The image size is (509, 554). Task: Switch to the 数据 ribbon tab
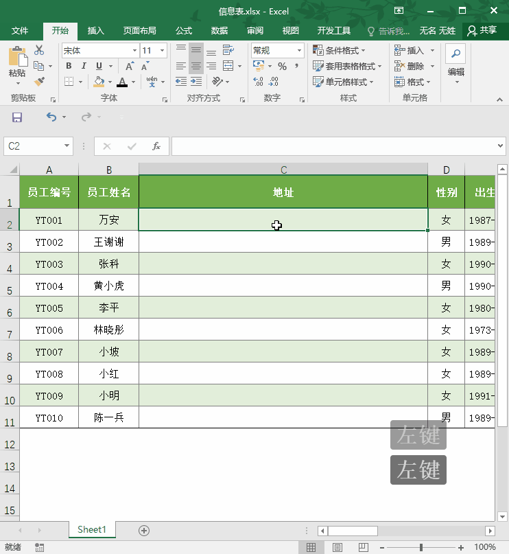220,31
